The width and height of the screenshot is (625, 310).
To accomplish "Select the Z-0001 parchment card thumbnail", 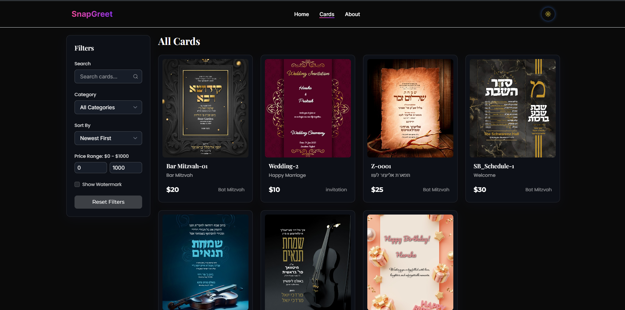I will point(410,108).
